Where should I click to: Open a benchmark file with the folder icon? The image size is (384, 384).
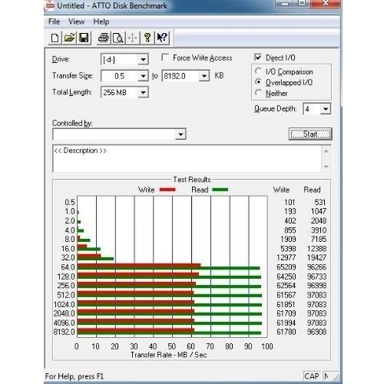pos(69,38)
